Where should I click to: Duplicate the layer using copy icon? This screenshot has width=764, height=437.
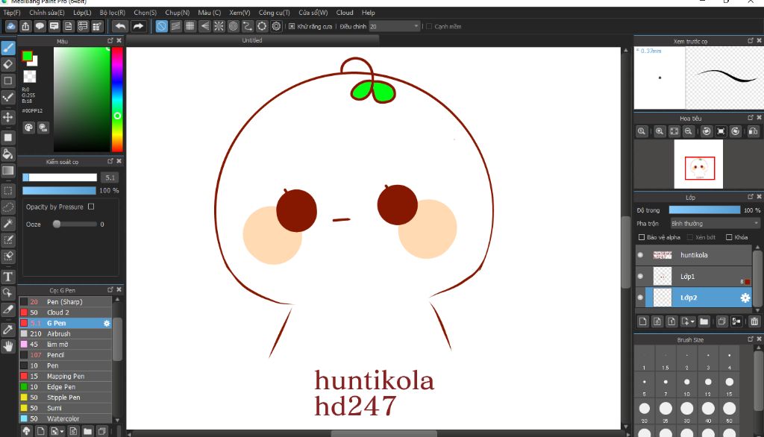point(721,321)
